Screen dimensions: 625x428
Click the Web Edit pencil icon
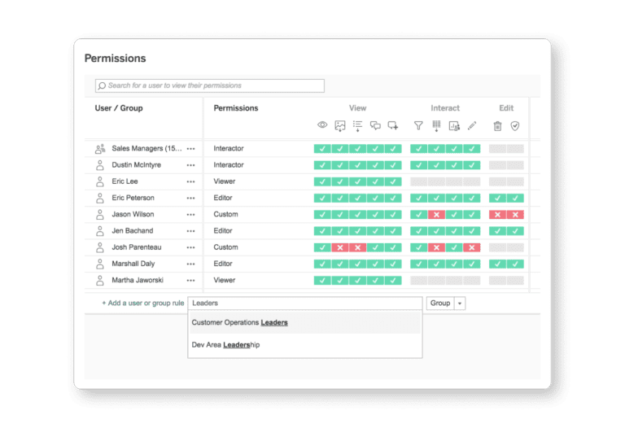point(472,126)
